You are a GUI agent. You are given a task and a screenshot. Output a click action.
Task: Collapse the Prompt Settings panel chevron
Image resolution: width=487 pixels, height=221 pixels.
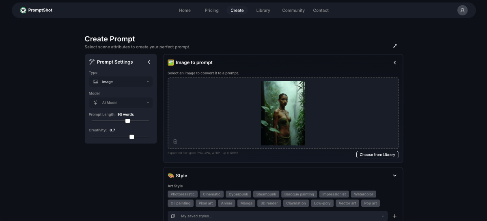149,62
